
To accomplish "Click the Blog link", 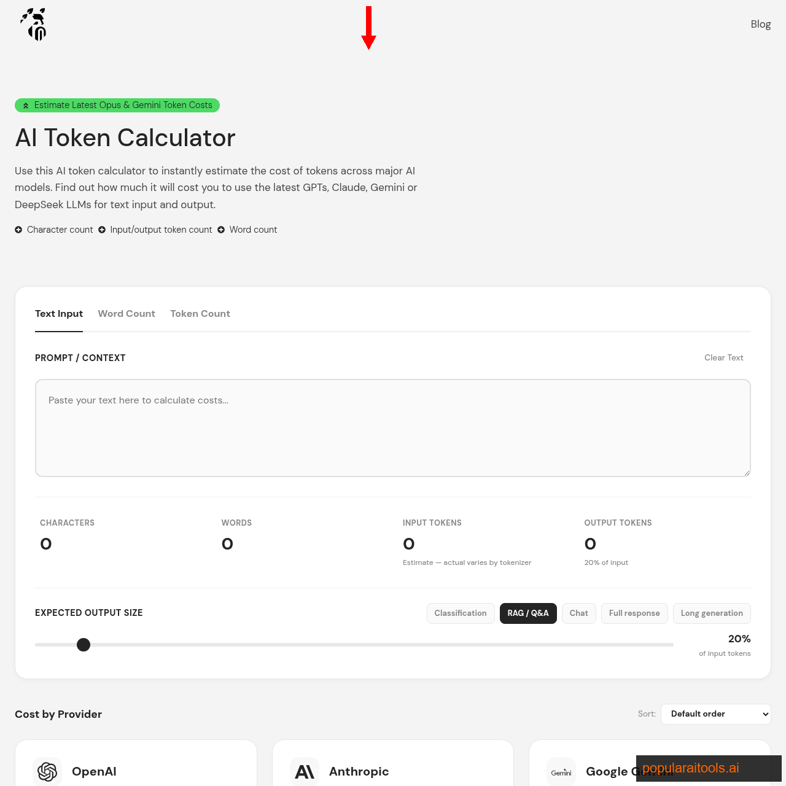I will pyautogui.click(x=760, y=25).
